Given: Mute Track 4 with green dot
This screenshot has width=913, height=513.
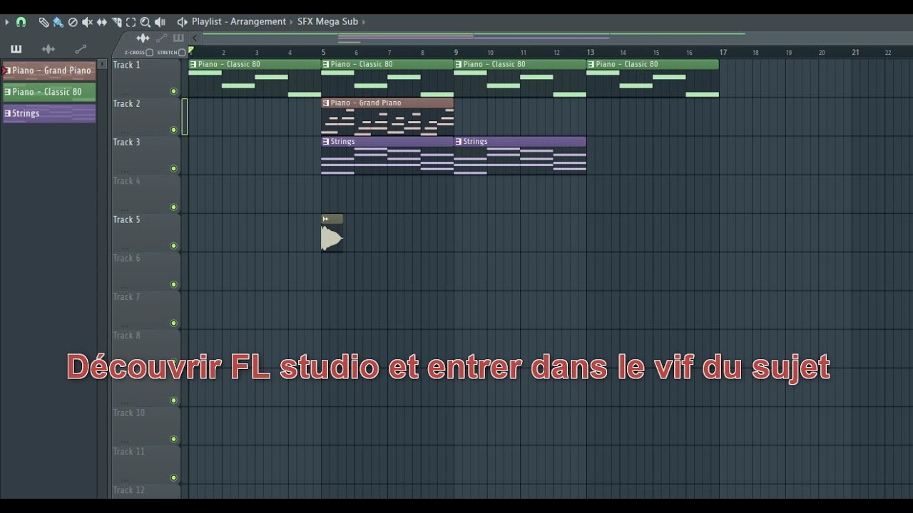Looking at the screenshot, I should tap(173, 207).
